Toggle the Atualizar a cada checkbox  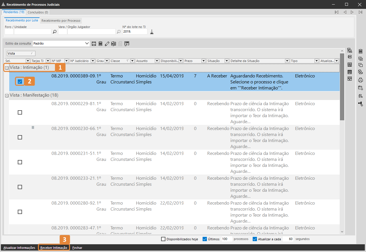(x=255, y=239)
